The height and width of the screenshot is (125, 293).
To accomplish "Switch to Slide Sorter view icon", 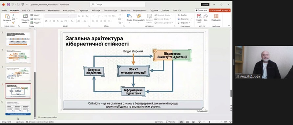I will tap(187, 122).
